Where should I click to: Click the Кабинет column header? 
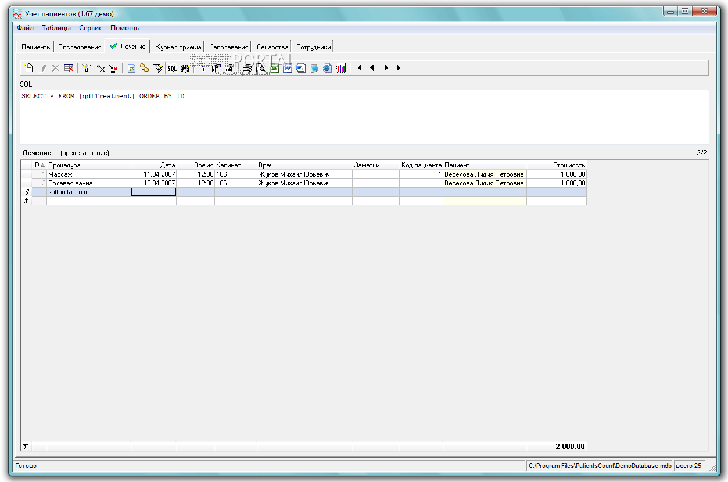pyautogui.click(x=236, y=165)
